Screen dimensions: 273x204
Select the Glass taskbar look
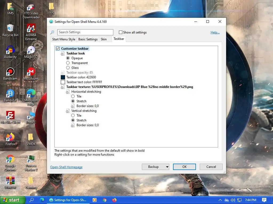[68, 68]
